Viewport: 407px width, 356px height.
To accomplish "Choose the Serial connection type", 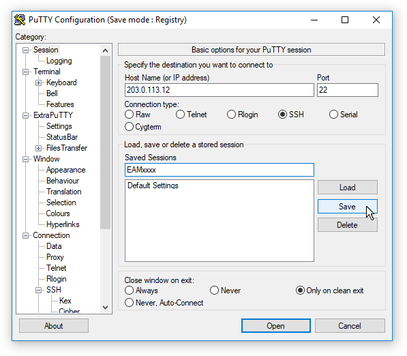I will click(x=333, y=115).
